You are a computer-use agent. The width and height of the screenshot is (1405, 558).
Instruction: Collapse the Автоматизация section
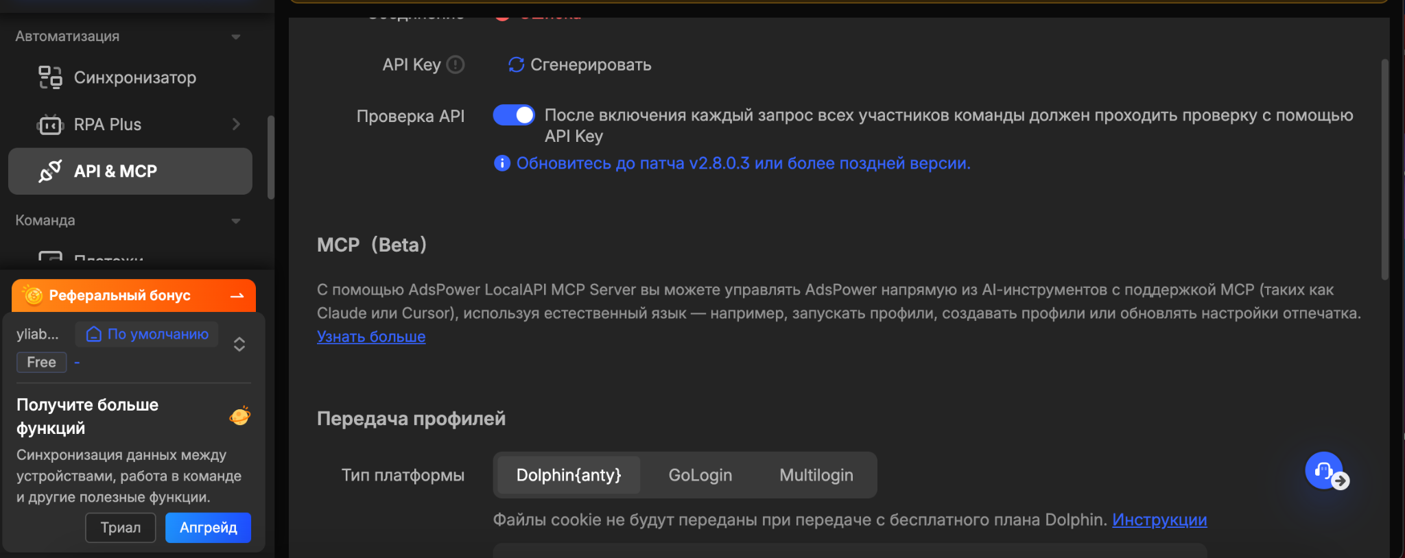[x=236, y=36]
